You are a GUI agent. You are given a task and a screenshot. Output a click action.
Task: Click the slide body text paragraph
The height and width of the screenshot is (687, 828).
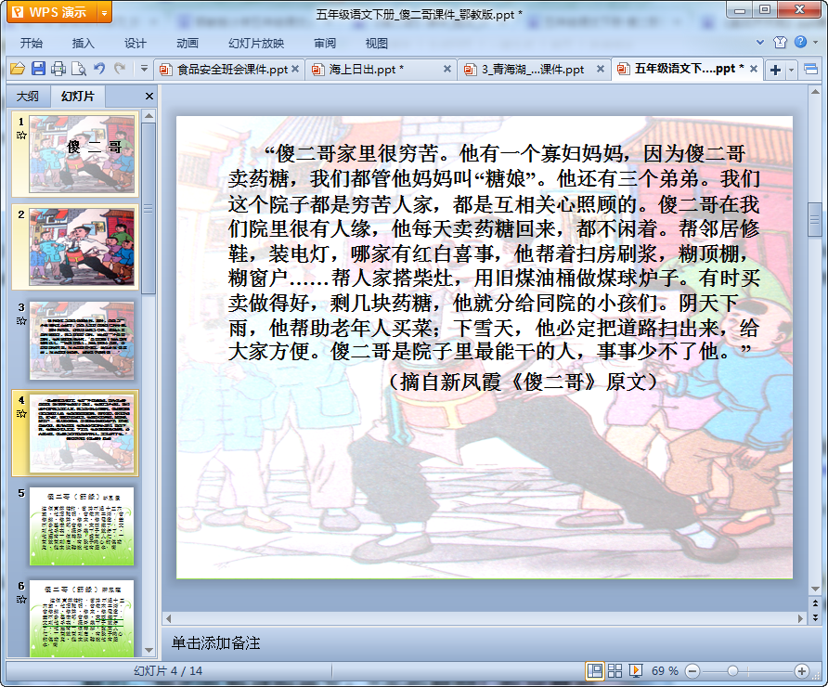click(x=494, y=253)
